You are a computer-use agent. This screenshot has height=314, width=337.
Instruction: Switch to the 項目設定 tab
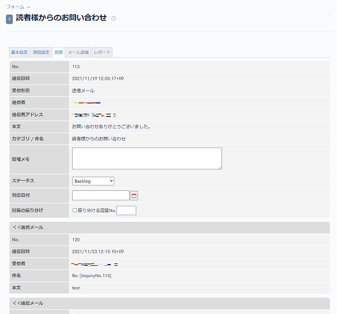click(x=41, y=52)
